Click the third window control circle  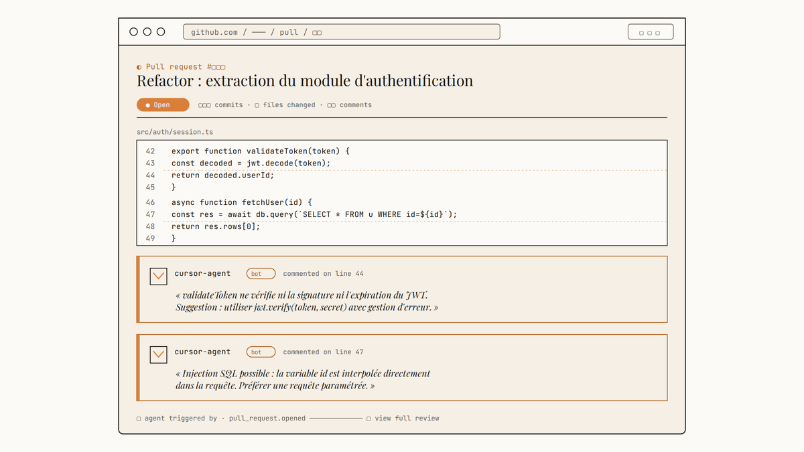coord(160,31)
